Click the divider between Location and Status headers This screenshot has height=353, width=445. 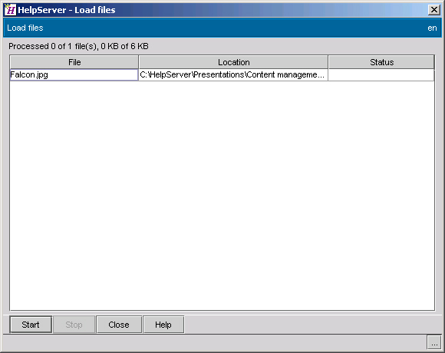click(328, 62)
